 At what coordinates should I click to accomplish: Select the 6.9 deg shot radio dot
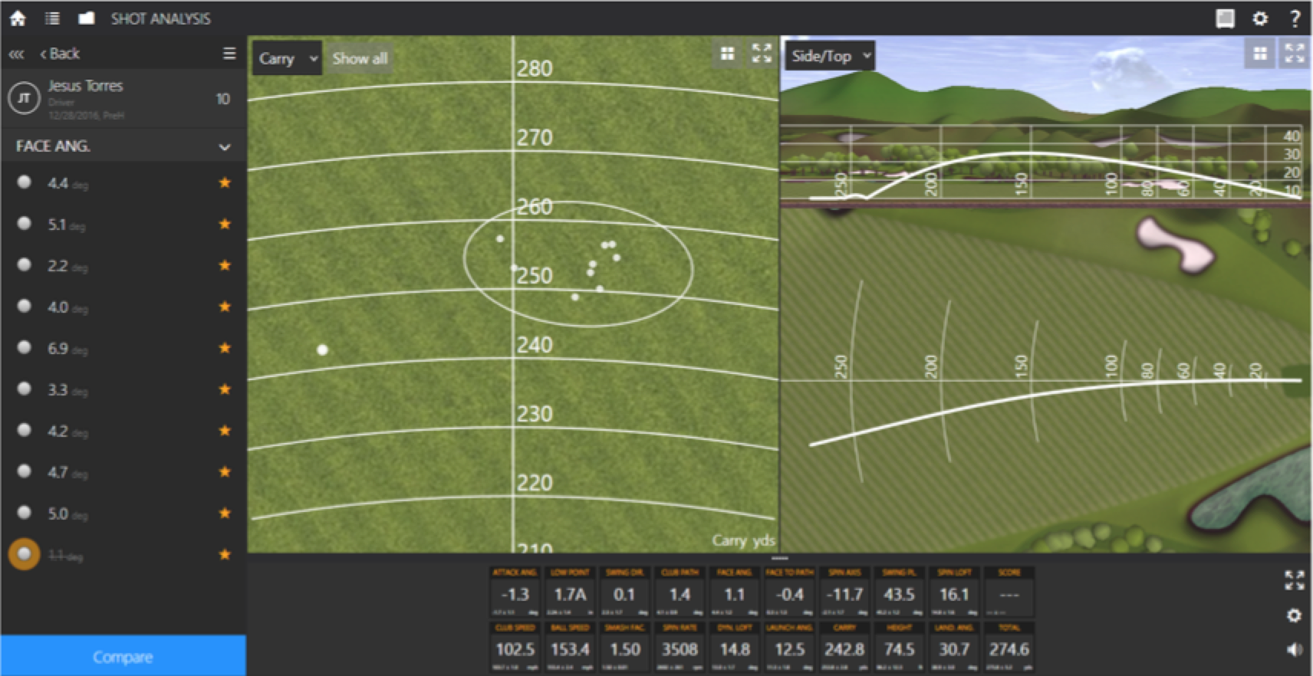tap(24, 347)
